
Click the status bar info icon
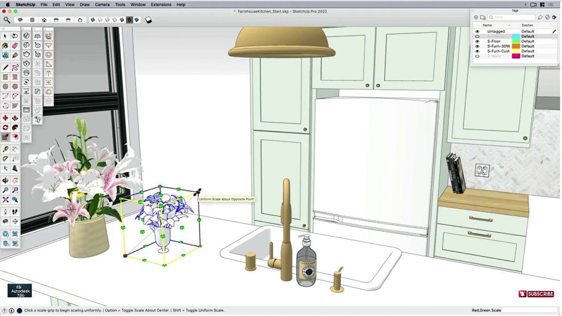click(11, 310)
